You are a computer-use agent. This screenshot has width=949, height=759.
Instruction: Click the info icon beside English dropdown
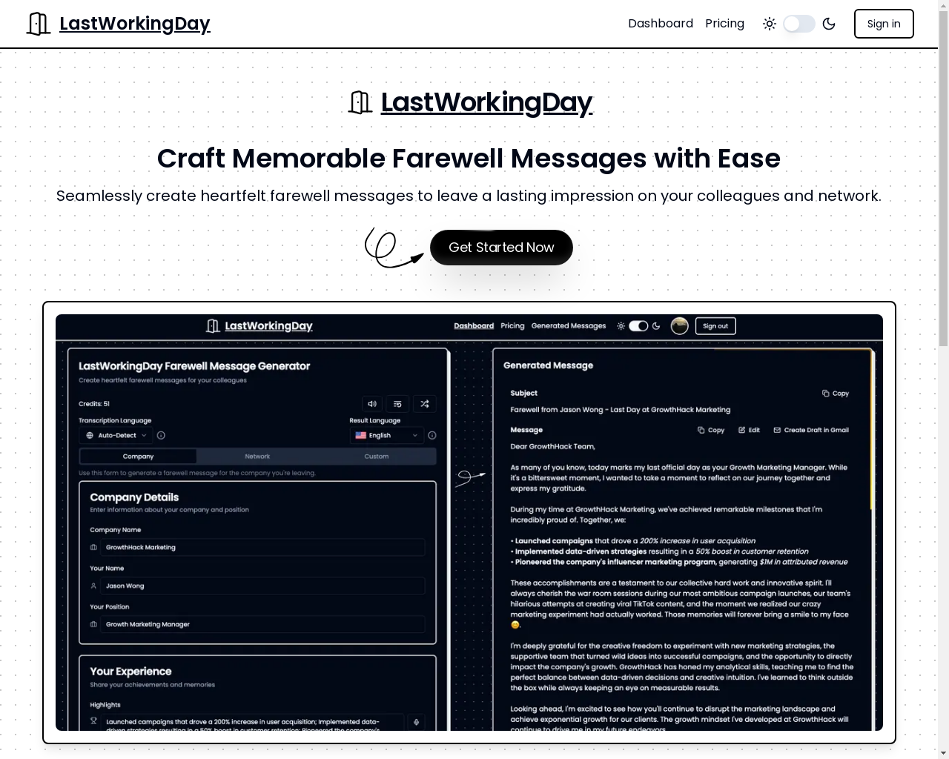pyautogui.click(x=432, y=436)
